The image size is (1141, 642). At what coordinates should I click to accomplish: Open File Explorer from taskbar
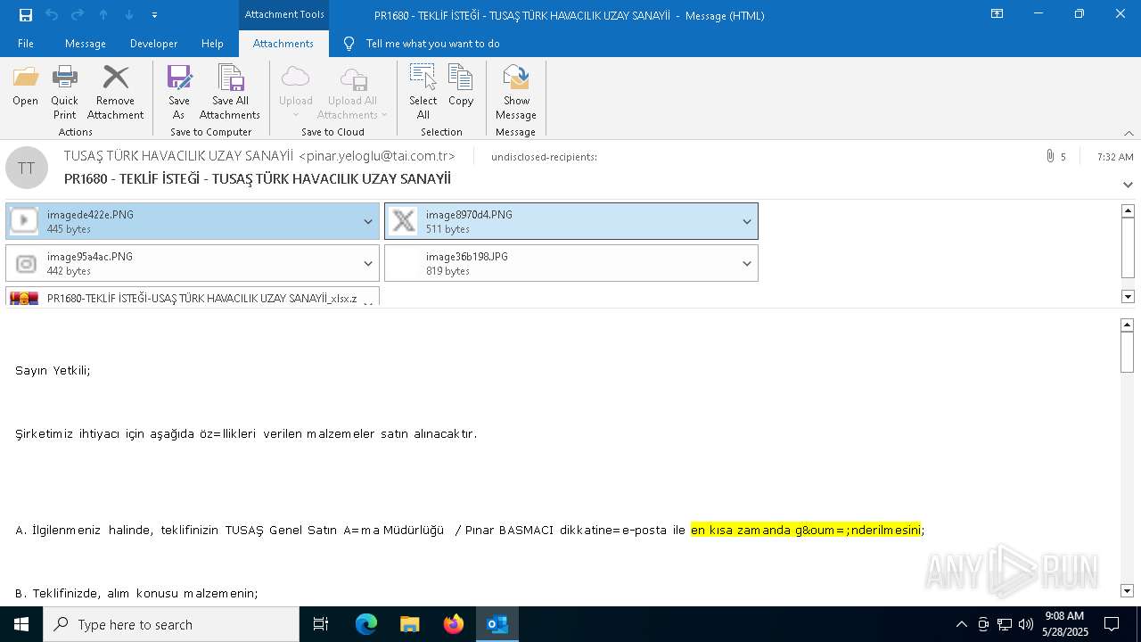409,624
